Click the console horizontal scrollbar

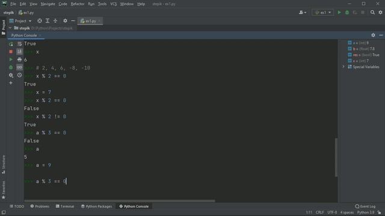click(119, 201)
